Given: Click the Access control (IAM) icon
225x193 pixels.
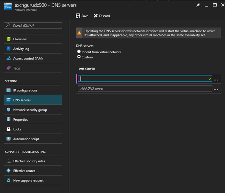Looking at the screenshot, I should point(8,58).
